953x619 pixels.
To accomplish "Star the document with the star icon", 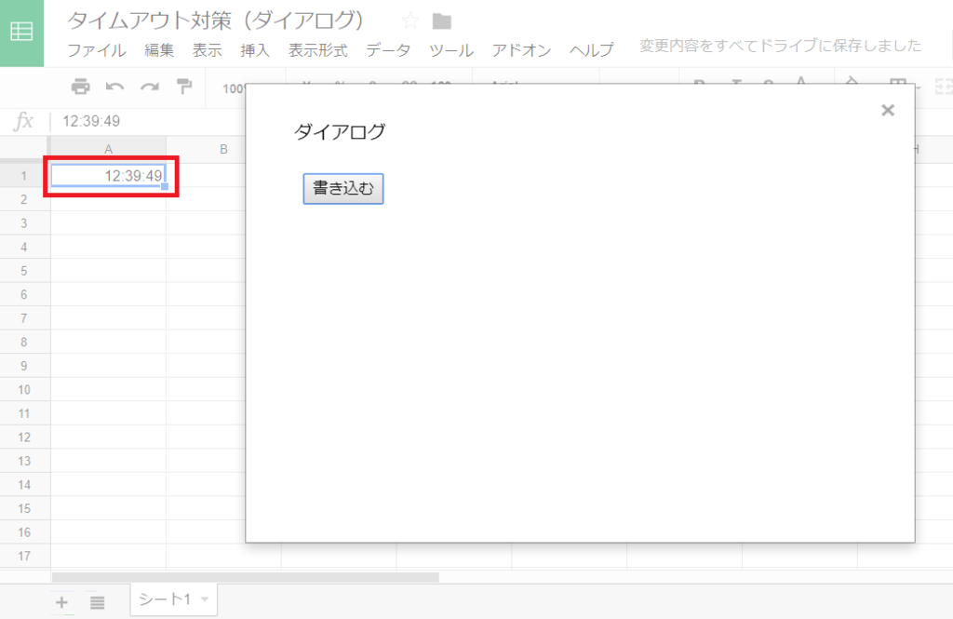I will [410, 21].
